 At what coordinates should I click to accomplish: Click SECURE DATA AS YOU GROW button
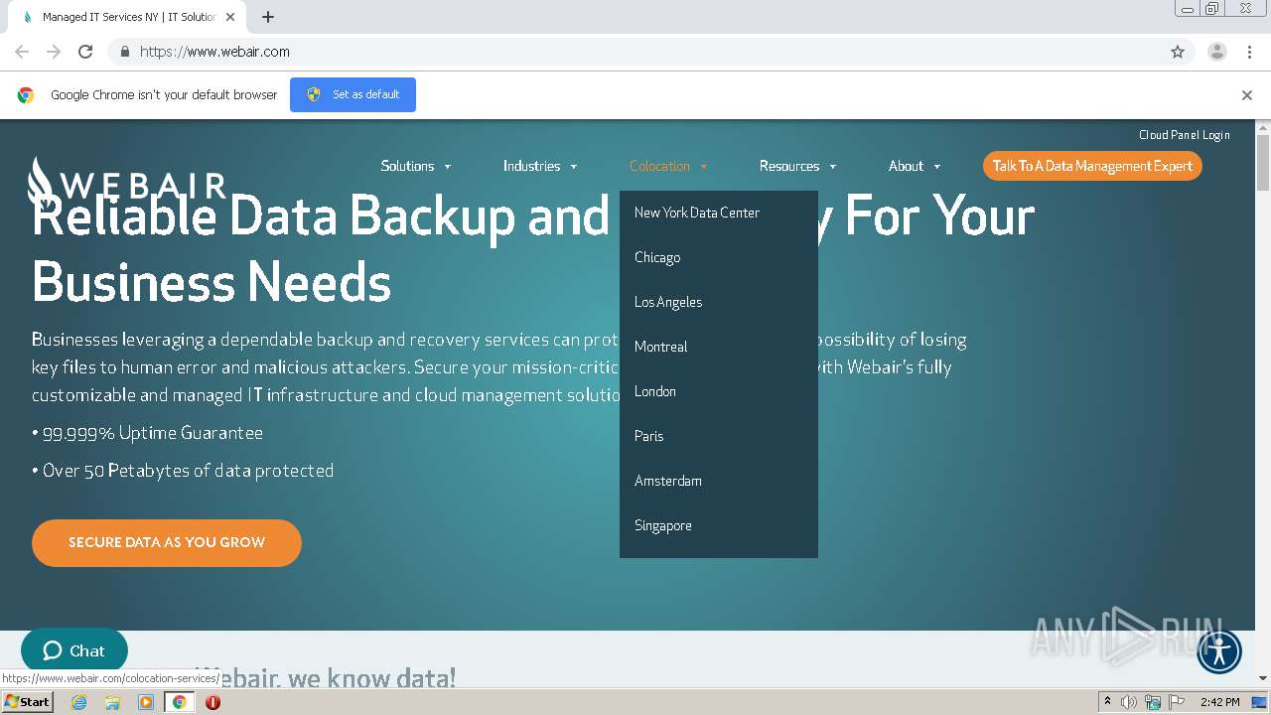click(167, 543)
